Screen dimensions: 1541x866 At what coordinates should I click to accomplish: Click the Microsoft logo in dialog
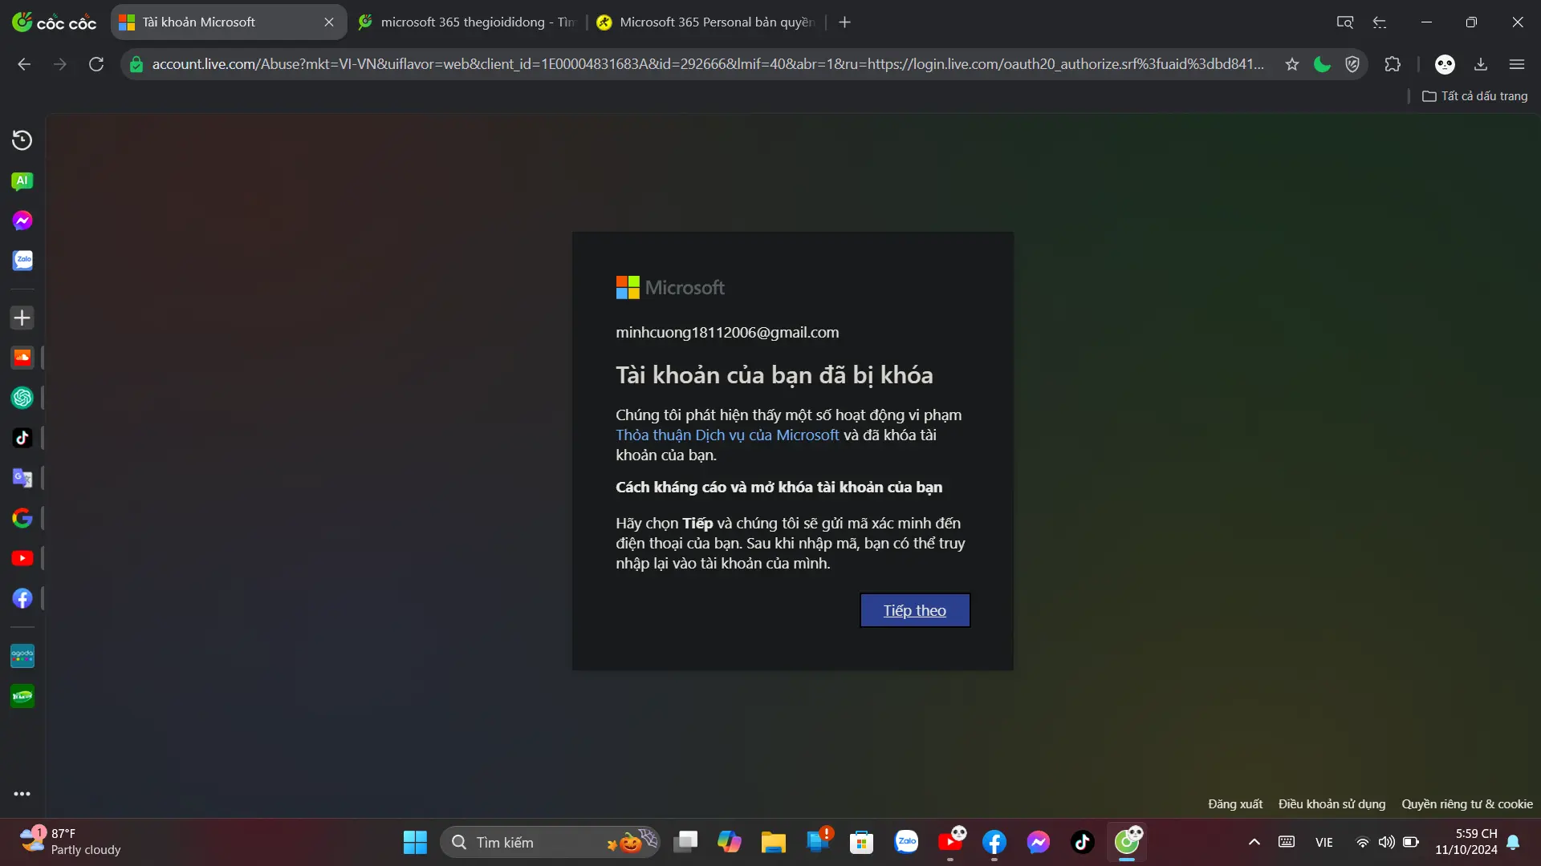click(670, 288)
